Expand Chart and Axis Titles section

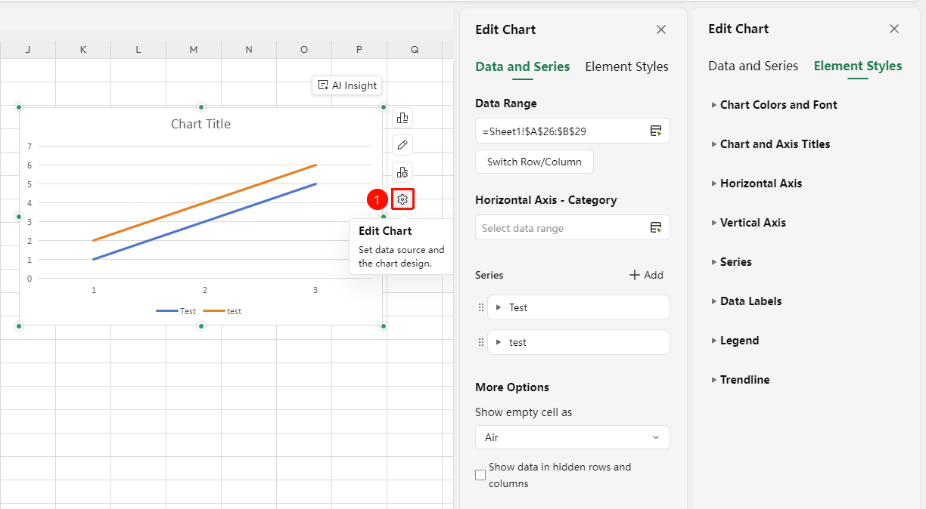[771, 144]
